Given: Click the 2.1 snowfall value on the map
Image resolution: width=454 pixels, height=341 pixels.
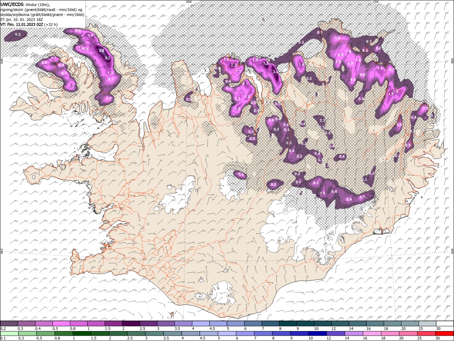Looking at the screenshot, I should (x=245, y=83).
